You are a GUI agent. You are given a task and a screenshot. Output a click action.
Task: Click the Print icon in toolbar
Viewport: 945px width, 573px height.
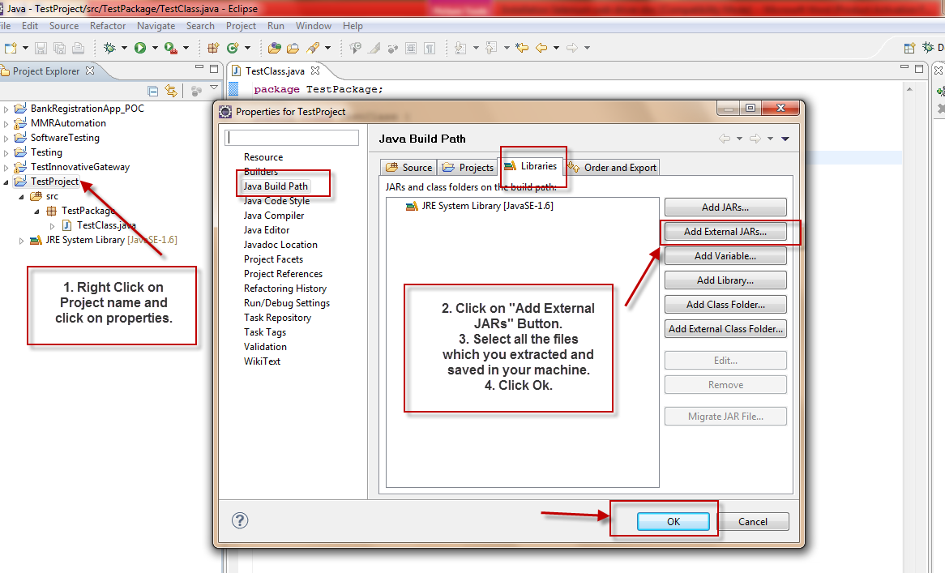click(78, 48)
